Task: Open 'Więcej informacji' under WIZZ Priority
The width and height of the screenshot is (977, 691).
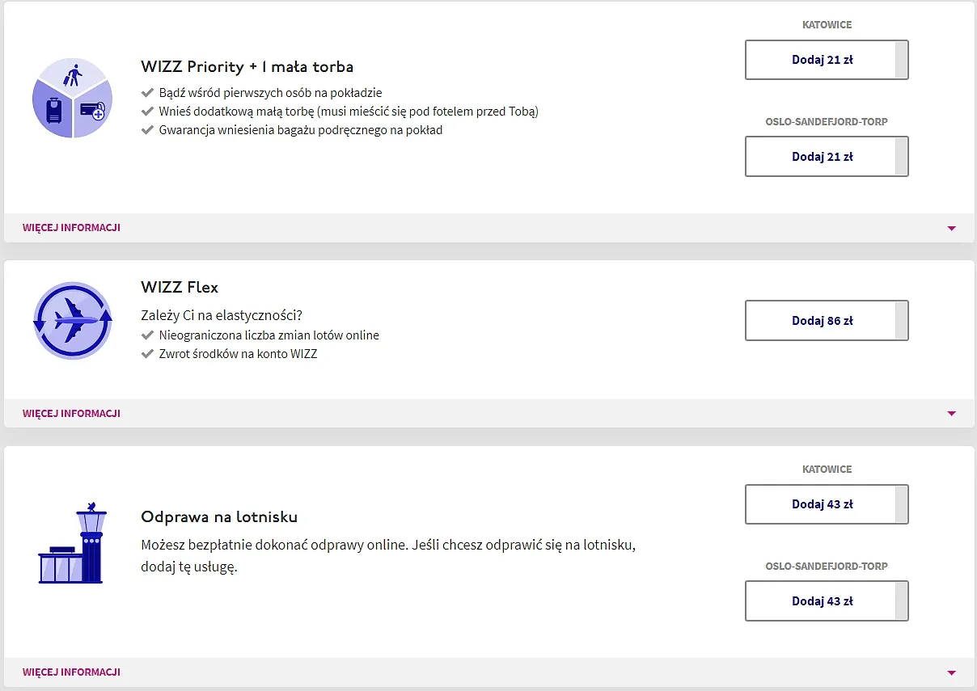Action: click(x=71, y=228)
